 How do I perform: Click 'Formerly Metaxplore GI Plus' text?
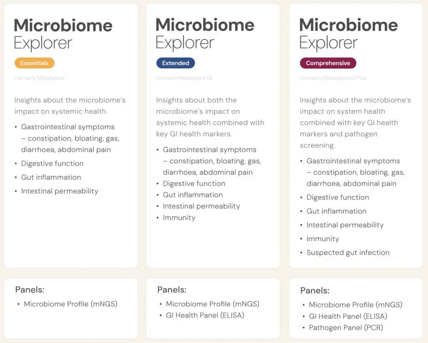click(333, 78)
